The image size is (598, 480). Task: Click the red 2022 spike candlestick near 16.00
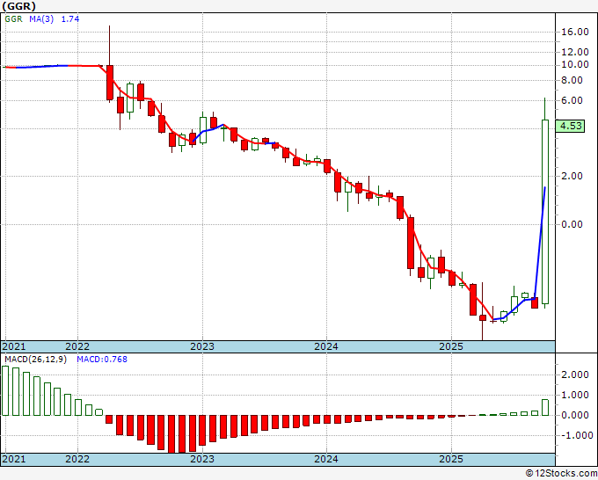click(x=109, y=83)
